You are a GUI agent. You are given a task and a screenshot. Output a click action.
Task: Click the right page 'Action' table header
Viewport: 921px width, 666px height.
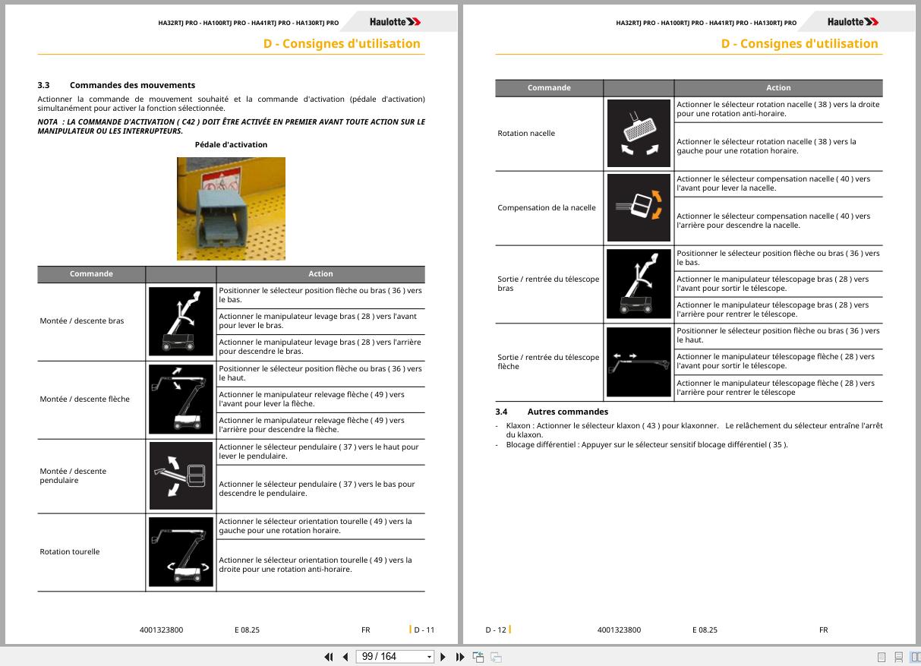tap(778, 88)
